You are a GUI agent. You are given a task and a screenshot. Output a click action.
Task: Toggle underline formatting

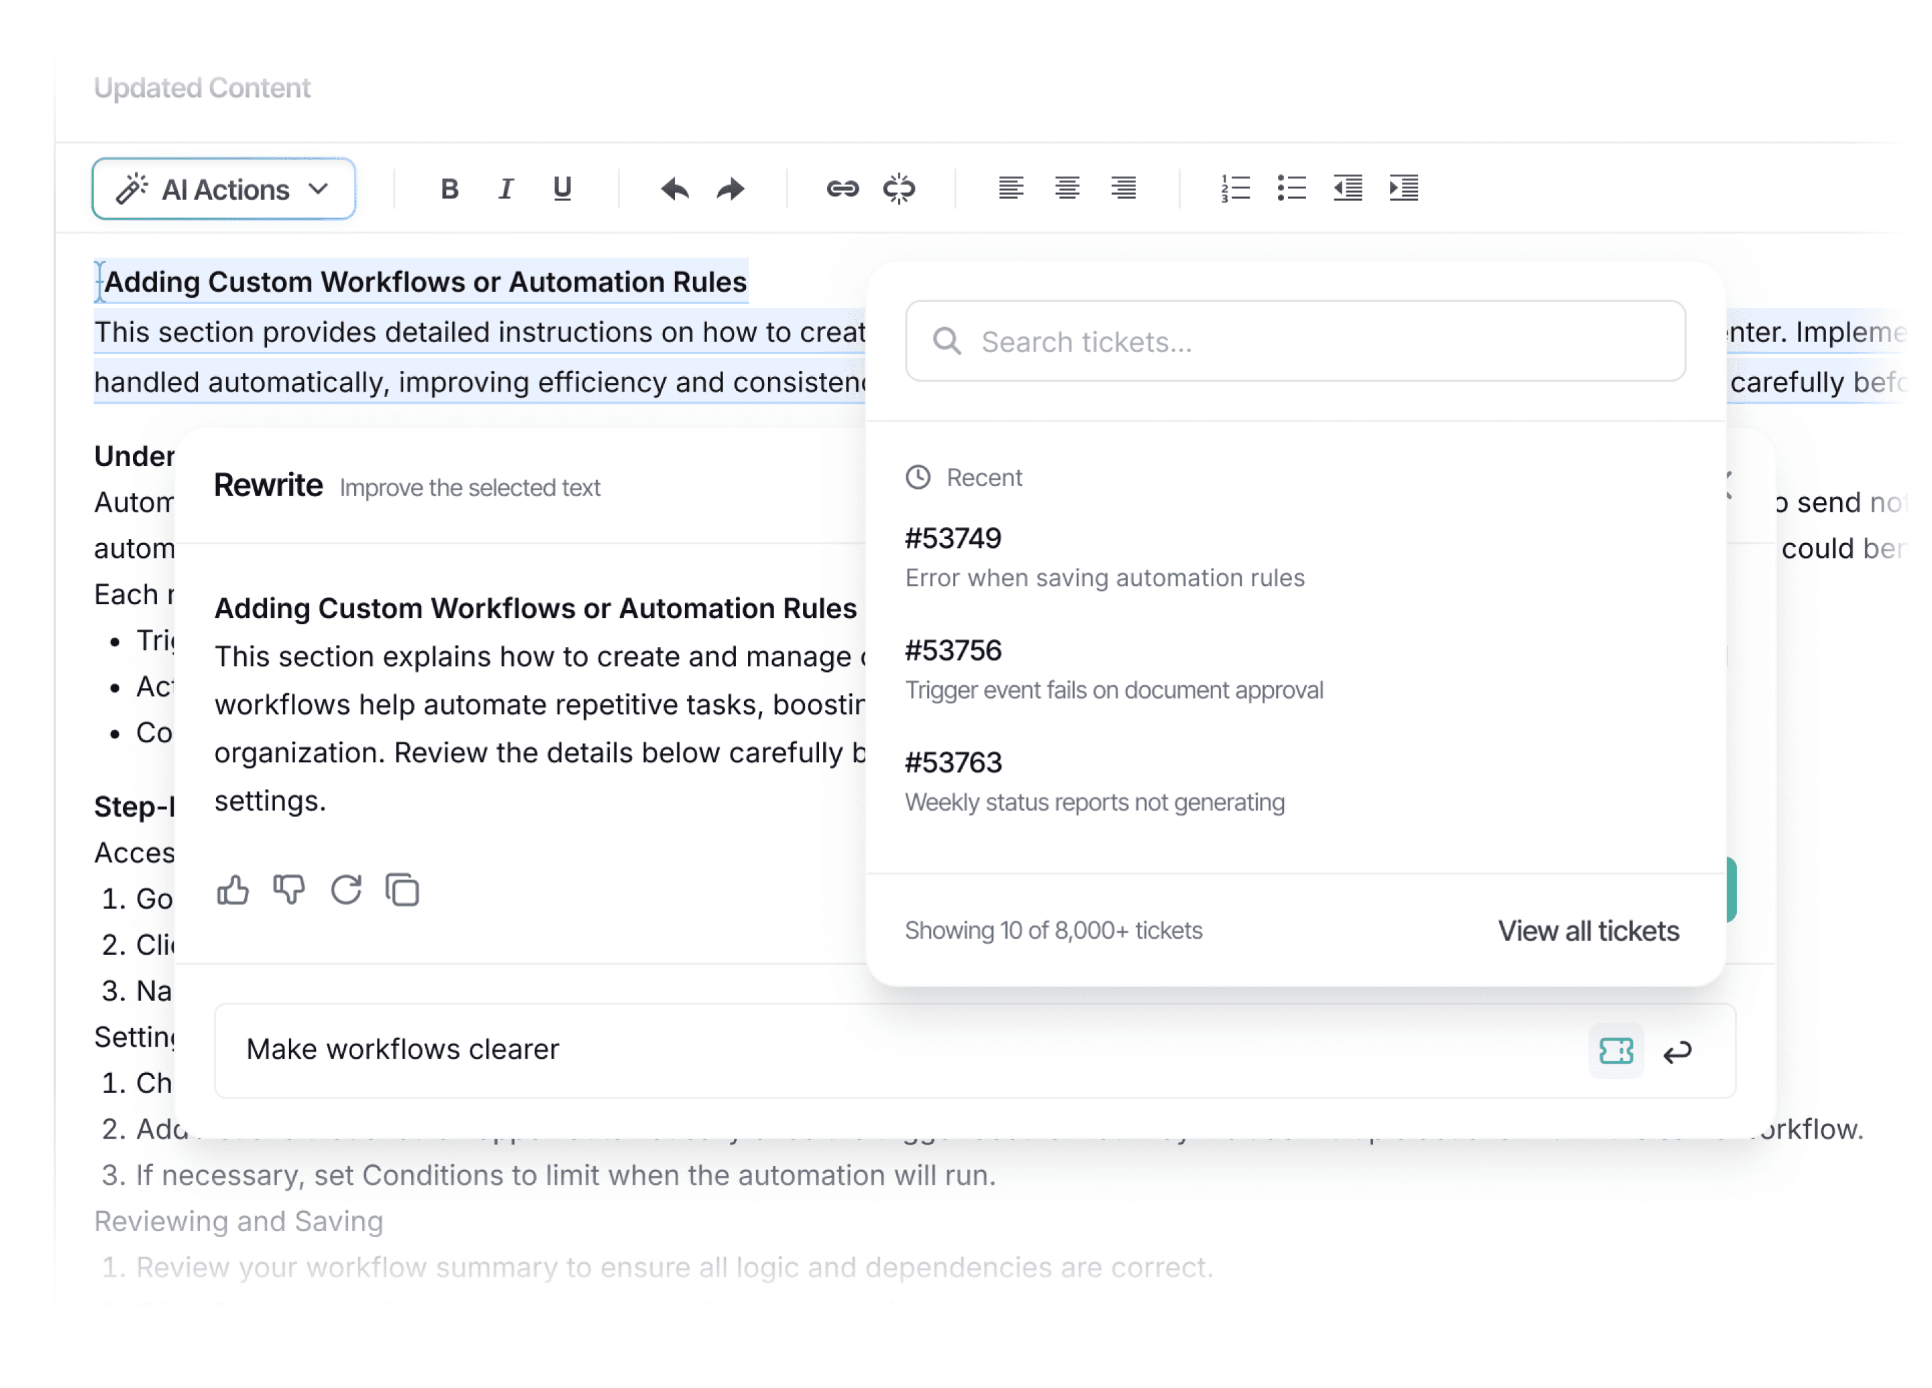tap(561, 189)
